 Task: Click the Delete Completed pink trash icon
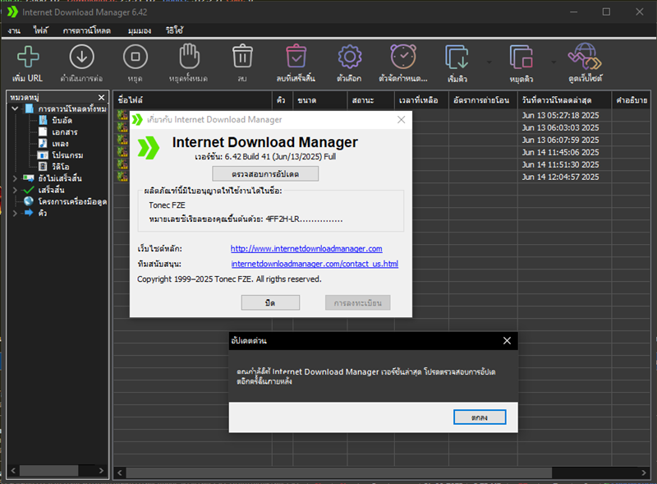coord(296,56)
